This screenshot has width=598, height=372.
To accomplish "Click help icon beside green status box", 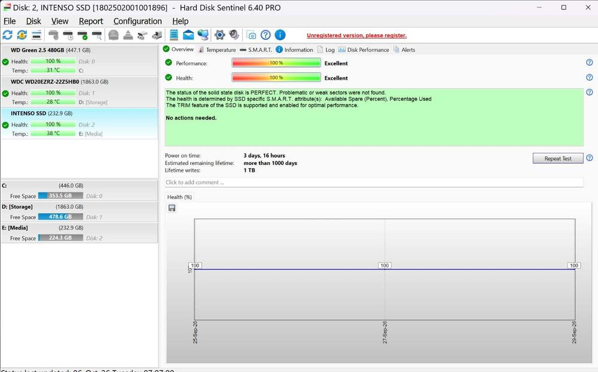I will (589, 92).
